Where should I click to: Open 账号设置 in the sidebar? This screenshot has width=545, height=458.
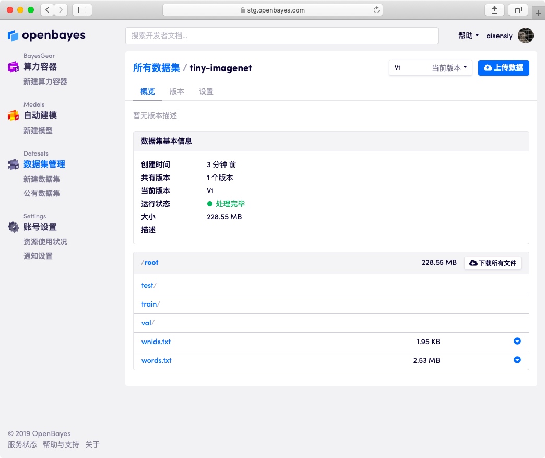[40, 227]
